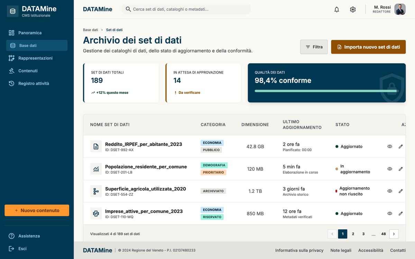Select Base dati in the sidebar

[37, 46]
